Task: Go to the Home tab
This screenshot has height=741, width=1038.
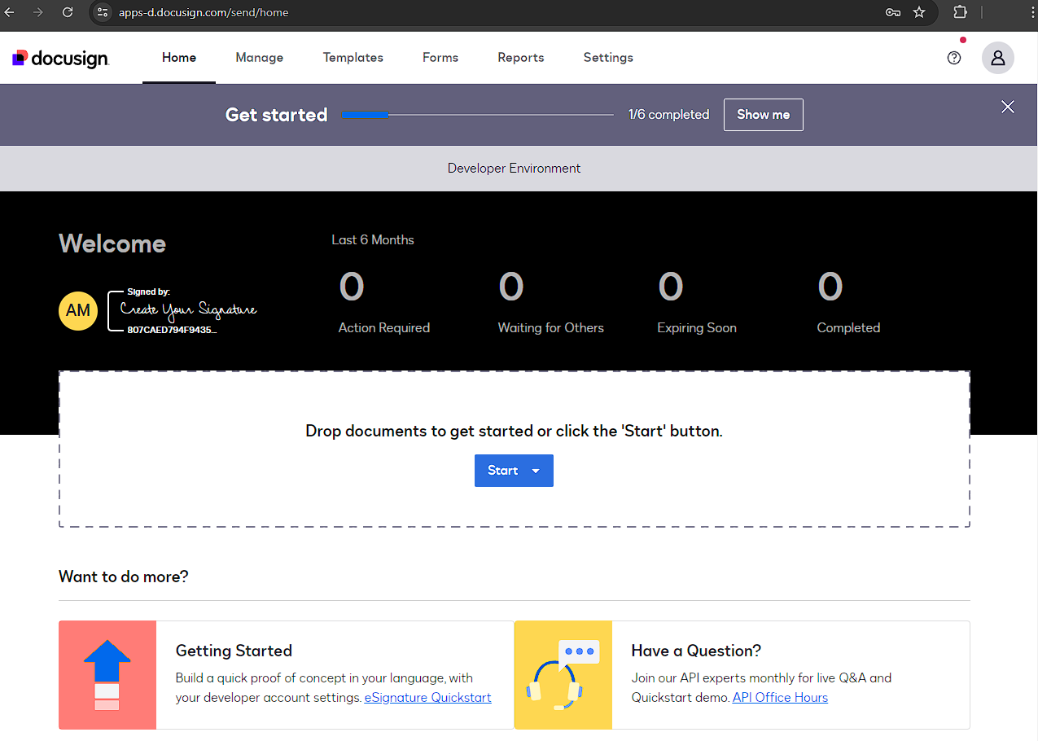Action: tap(179, 58)
